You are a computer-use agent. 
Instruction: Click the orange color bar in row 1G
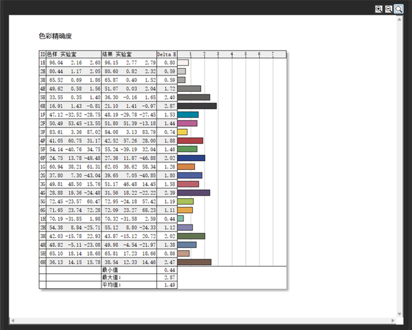186,167
